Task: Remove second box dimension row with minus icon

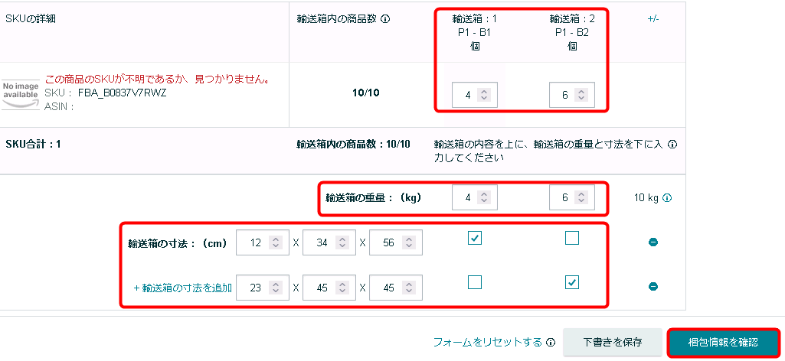Action: (653, 287)
